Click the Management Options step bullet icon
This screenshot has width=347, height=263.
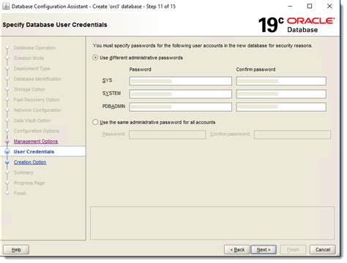point(7,141)
